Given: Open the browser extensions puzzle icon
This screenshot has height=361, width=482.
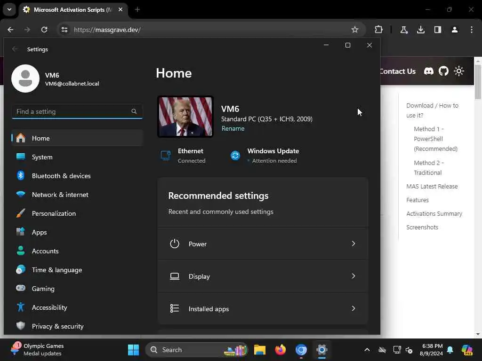Looking at the screenshot, I should tap(379, 30).
